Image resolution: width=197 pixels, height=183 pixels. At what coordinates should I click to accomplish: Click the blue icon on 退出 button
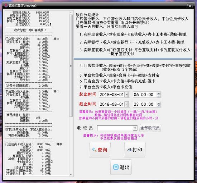[x=116, y=167]
